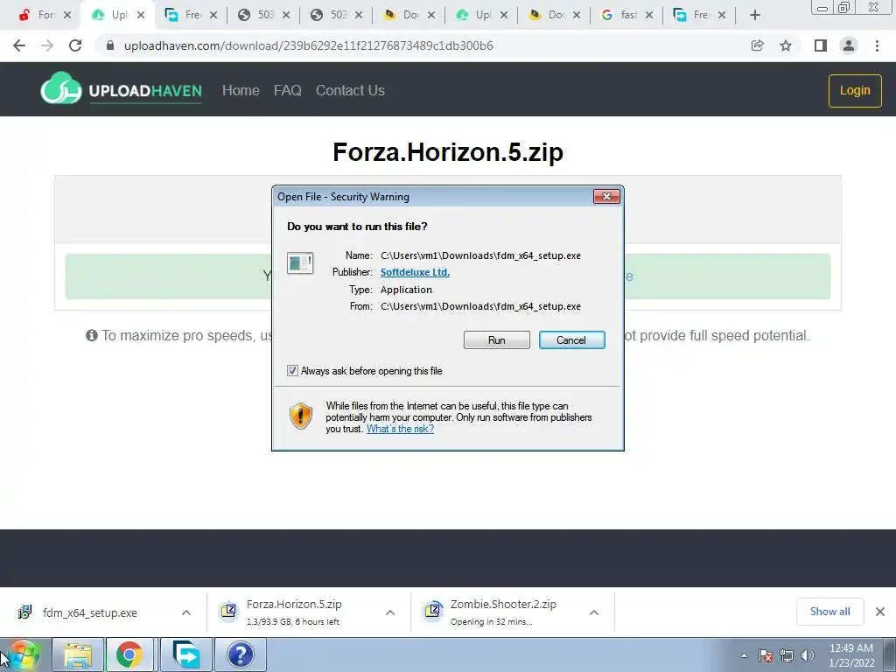Viewport: 896px width, 672px height.
Task: Close the first 'For' tab
Action: click(x=67, y=15)
